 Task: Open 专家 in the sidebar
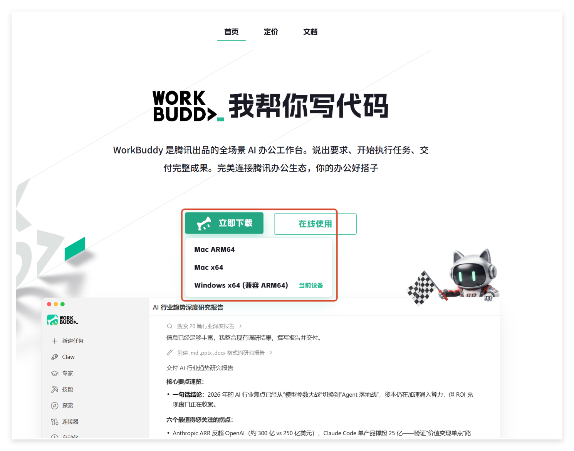pos(67,374)
